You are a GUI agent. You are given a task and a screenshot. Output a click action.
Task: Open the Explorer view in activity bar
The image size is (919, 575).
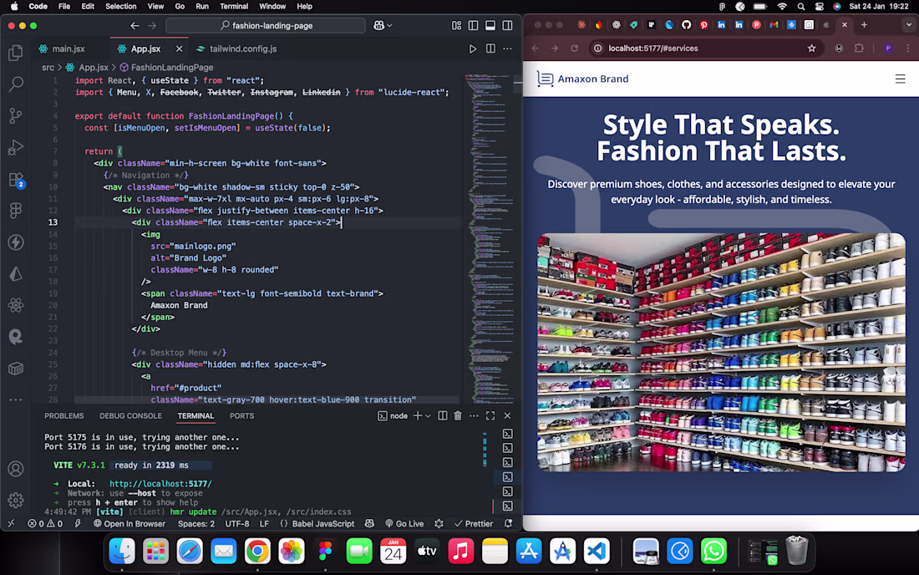coord(15,53)
